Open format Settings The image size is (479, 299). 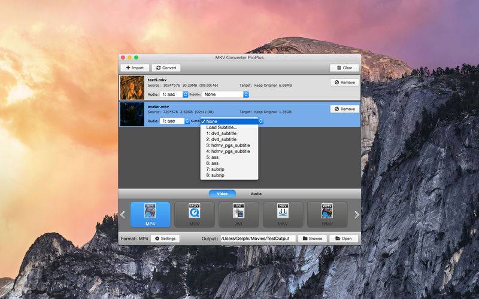(165, 239)
